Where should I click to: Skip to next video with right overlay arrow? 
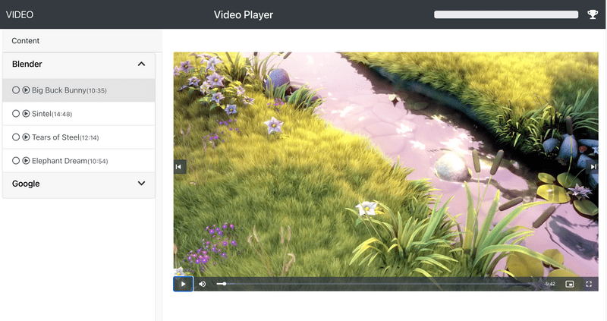point(593,167)
